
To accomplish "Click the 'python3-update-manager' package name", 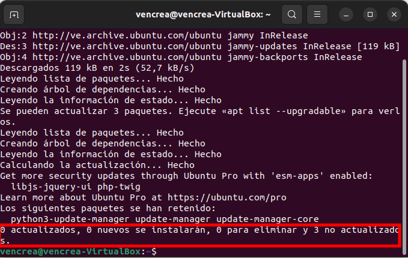I will [x=70, y=219].
